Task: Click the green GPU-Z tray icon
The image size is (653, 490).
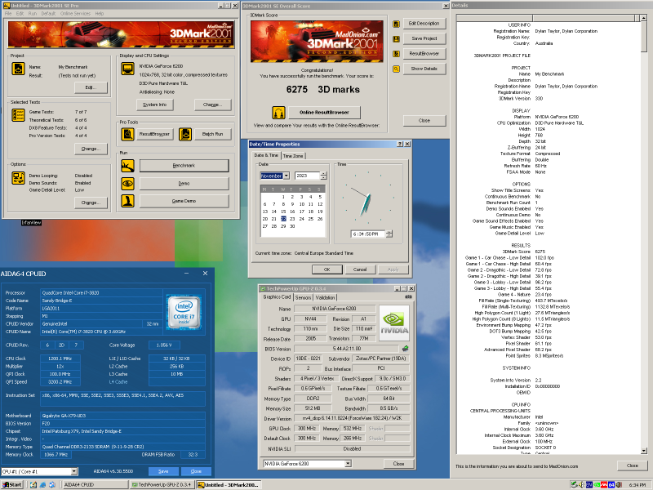Action: (x=597, y=484)
